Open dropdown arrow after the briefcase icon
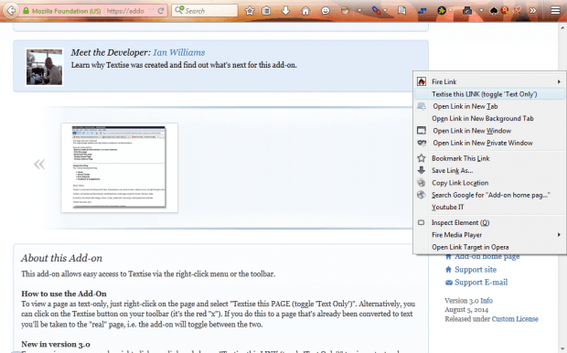The height and width of the screenshot is (353, 567). coord(481,11)
